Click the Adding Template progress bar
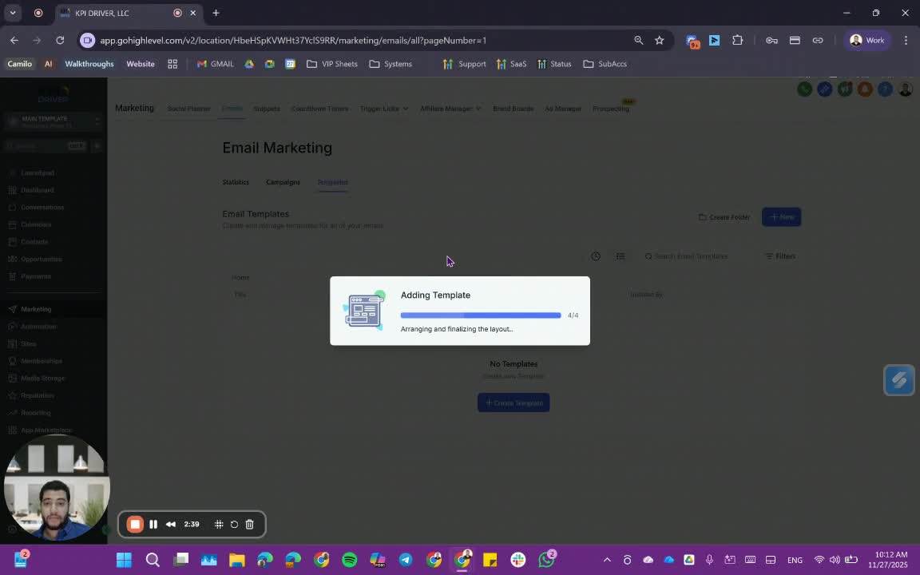Image resolution: width=920 pixels, height=575 pixels. tap(481, 315)
